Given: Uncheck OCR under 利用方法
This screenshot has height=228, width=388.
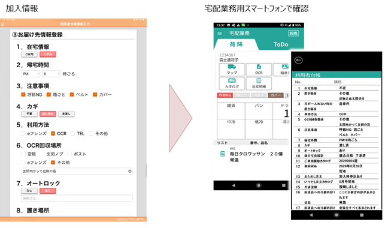Looking at the screenshot, I should 53,134.
